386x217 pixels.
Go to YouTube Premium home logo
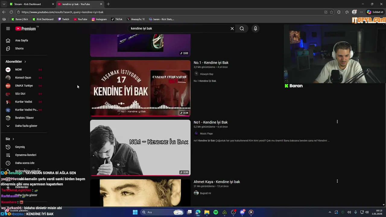click(x=26, y=29)
